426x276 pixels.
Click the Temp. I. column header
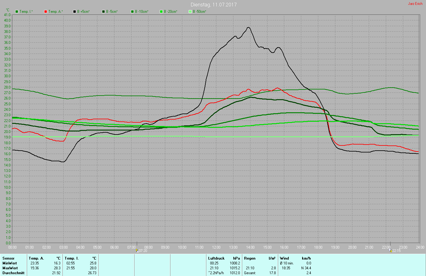tap(72, 258)
